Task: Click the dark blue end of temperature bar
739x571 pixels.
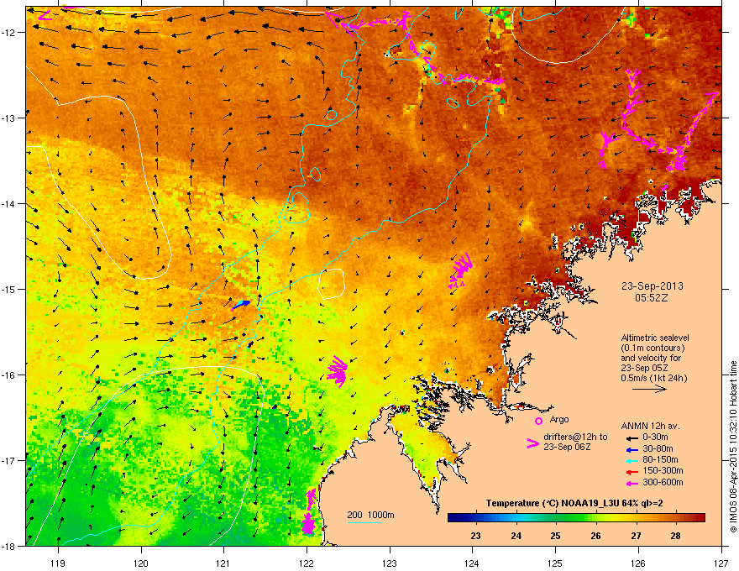Action: pos(453,518)
